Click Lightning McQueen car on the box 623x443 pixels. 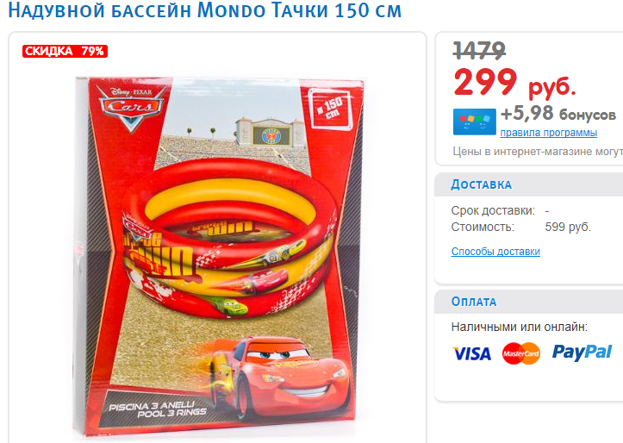coord(280,376)
